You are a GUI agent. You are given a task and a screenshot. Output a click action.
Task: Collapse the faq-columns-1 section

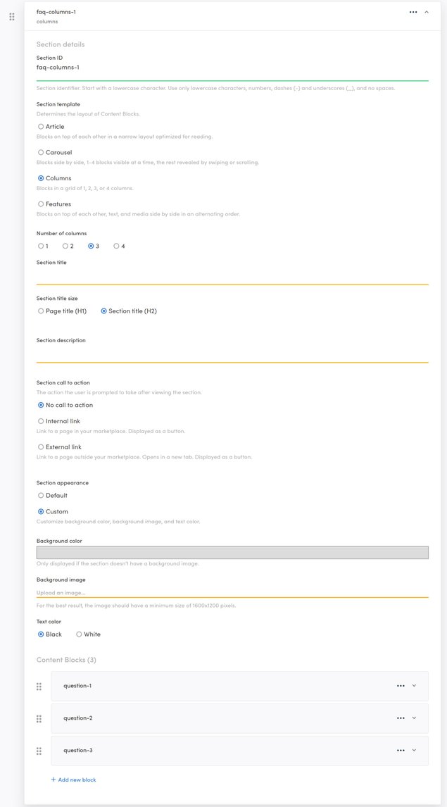point(427,12)
